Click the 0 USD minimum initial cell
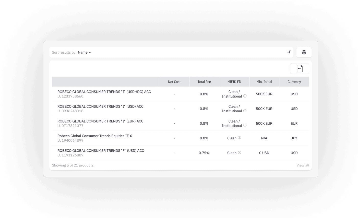 point(264,153)
